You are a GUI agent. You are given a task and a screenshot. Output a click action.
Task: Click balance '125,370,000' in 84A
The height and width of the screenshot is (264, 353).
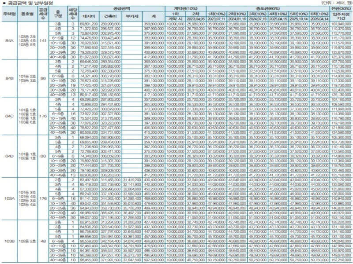[x=341, y=57]
